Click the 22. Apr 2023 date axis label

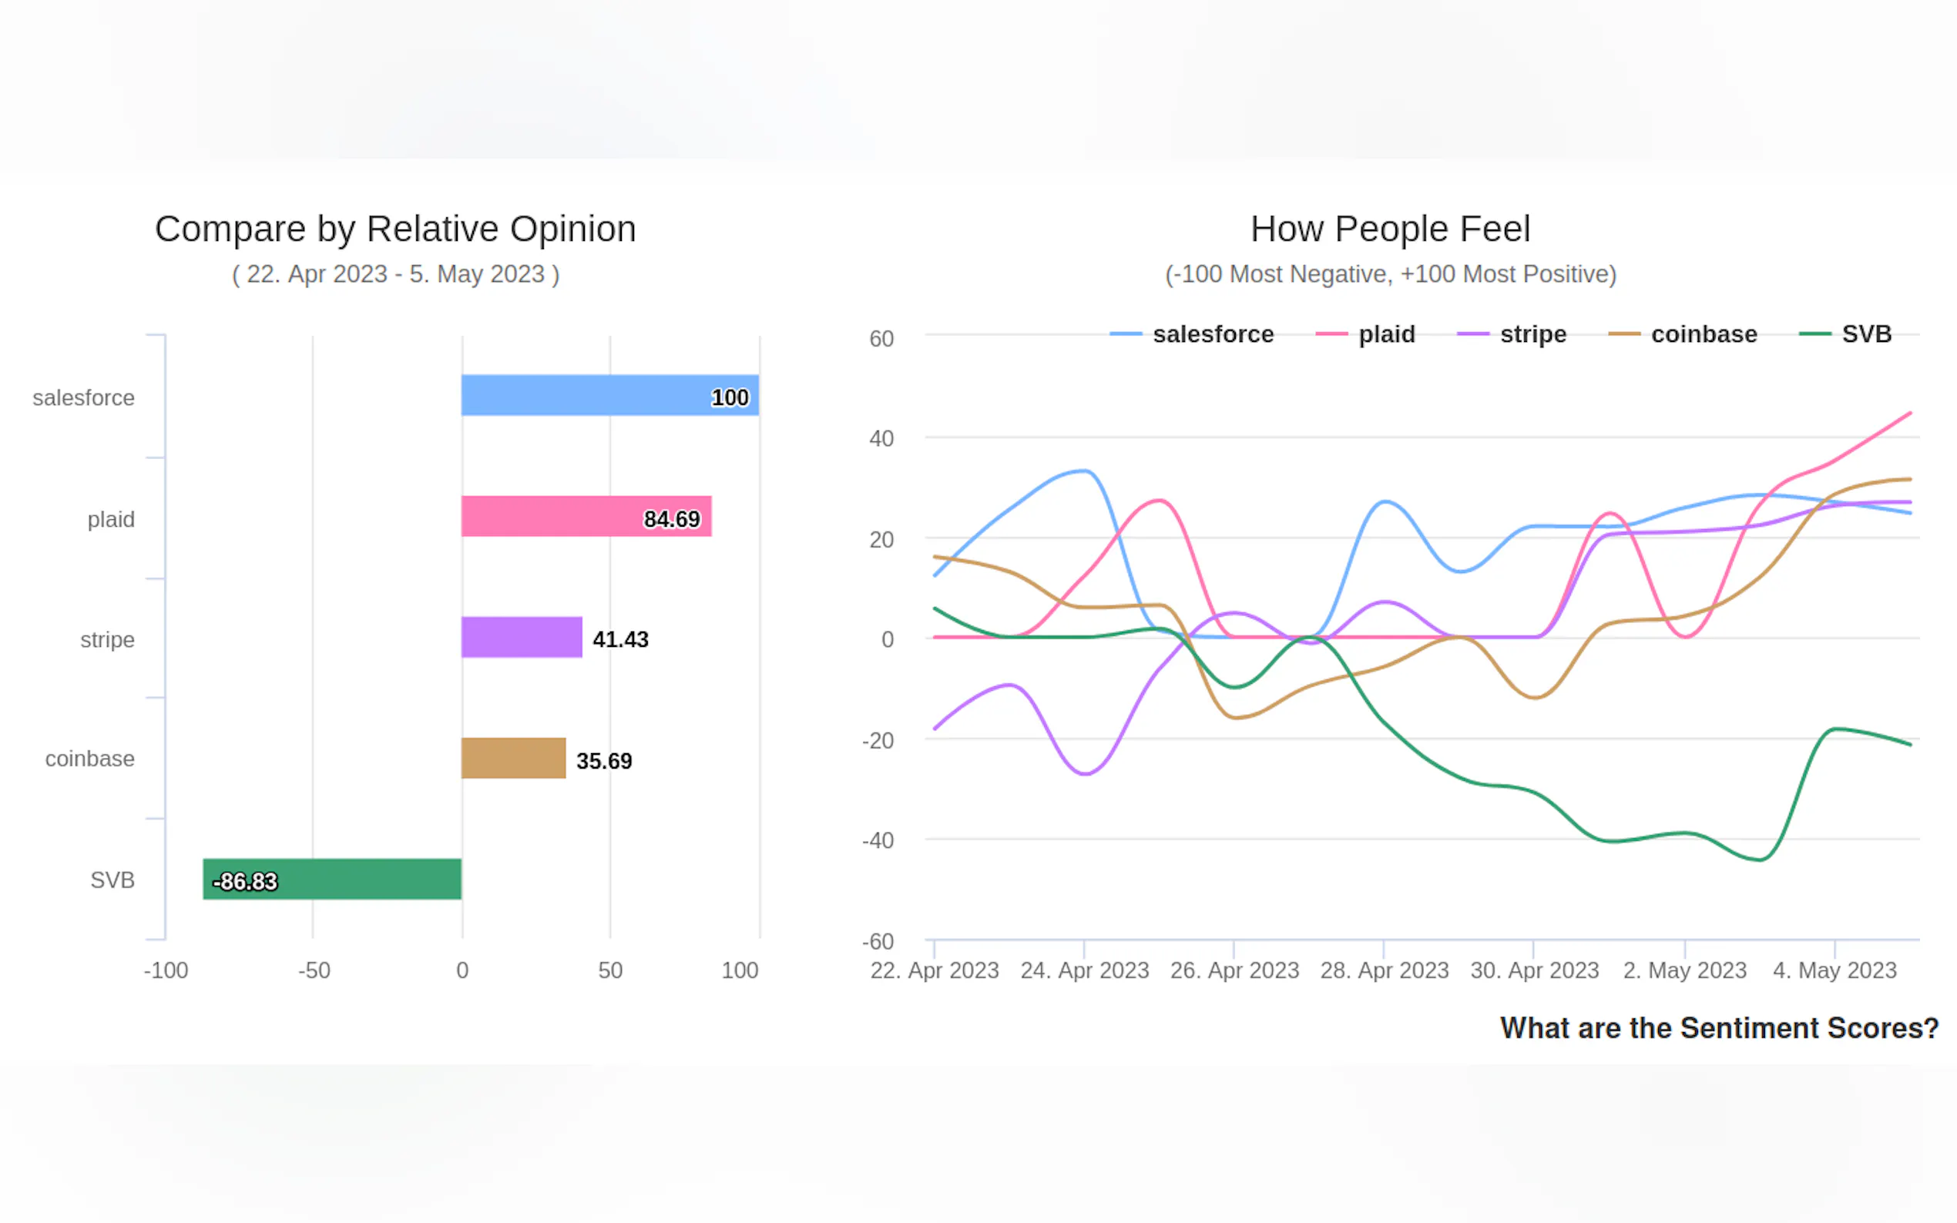pos(935,970)
